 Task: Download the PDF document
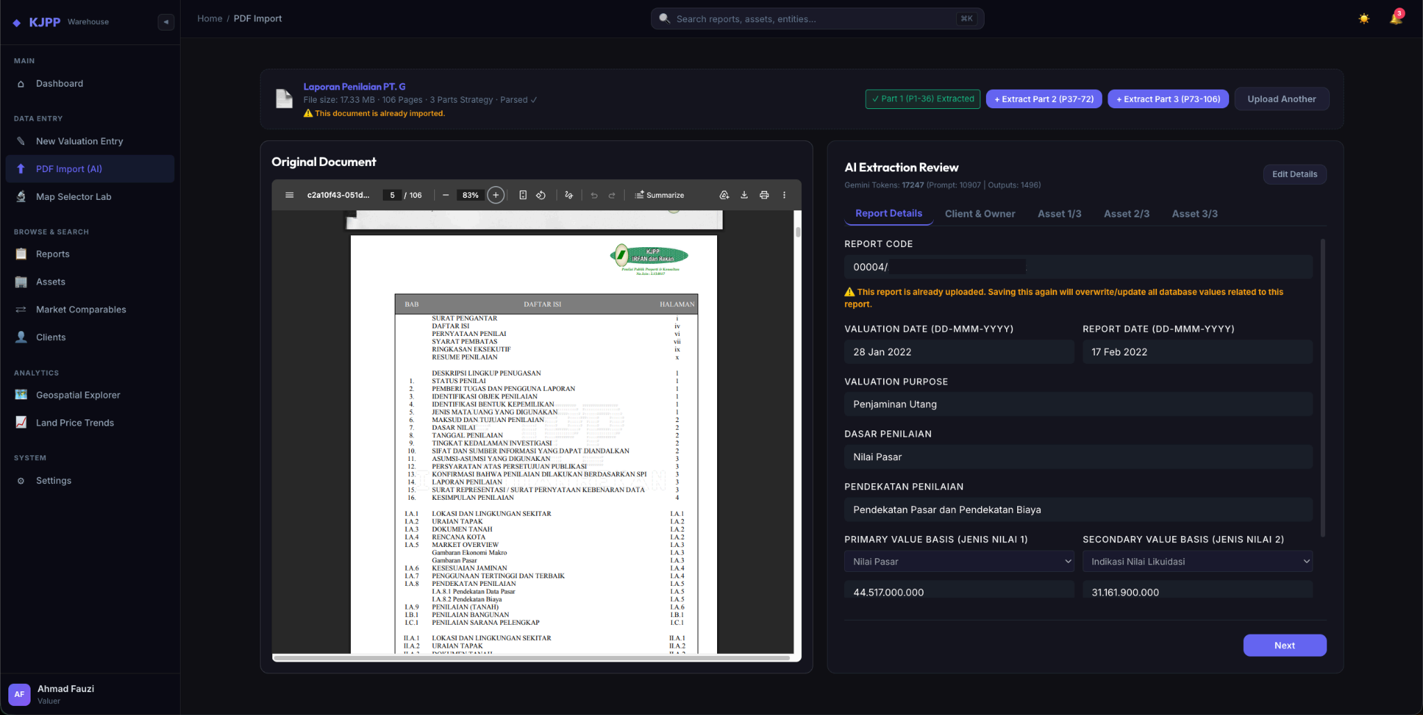[x=744, y=195]
